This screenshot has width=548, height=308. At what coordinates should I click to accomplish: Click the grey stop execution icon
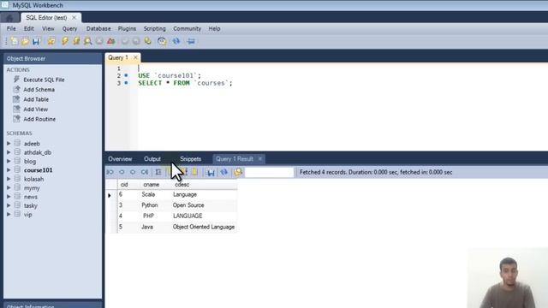(99, 41)
